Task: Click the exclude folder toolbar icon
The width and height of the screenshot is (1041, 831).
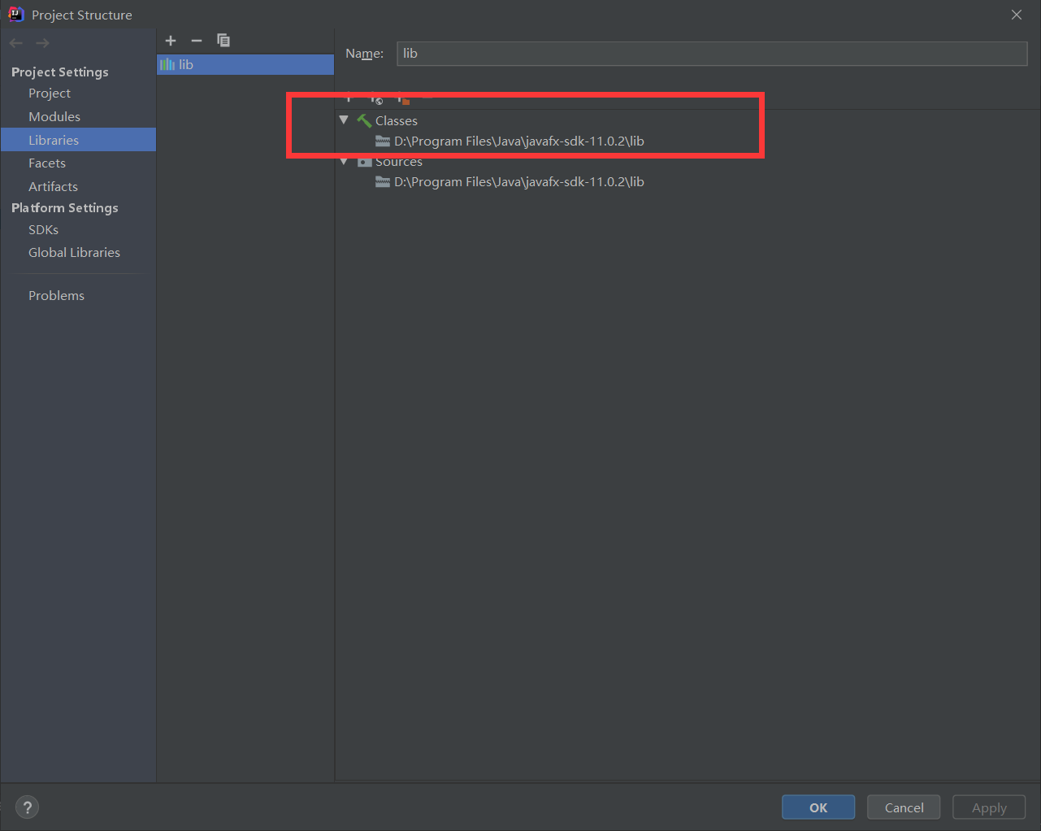Action: click(403, 99)
